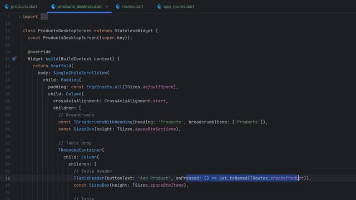
Task: Click the override gutter icon on line 15
Action: (x=14, y=59)
